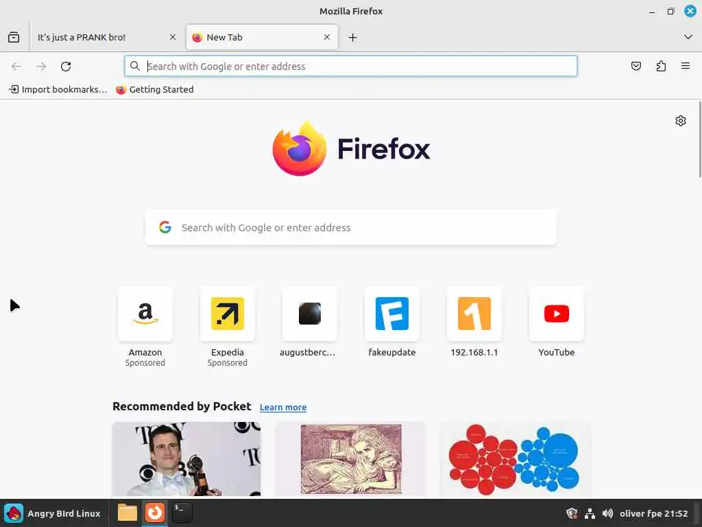Screen dimensions: 702x527
Task: Close the Mozilla Firefox window
Action: click(x=690, y=11)
